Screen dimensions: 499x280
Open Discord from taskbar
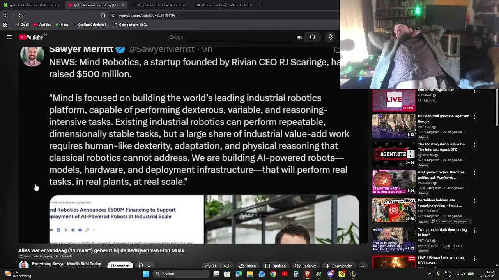tap(330, 274)
